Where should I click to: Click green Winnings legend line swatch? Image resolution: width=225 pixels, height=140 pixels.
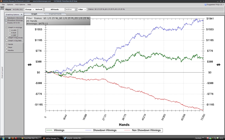click(x=49, y=130)
